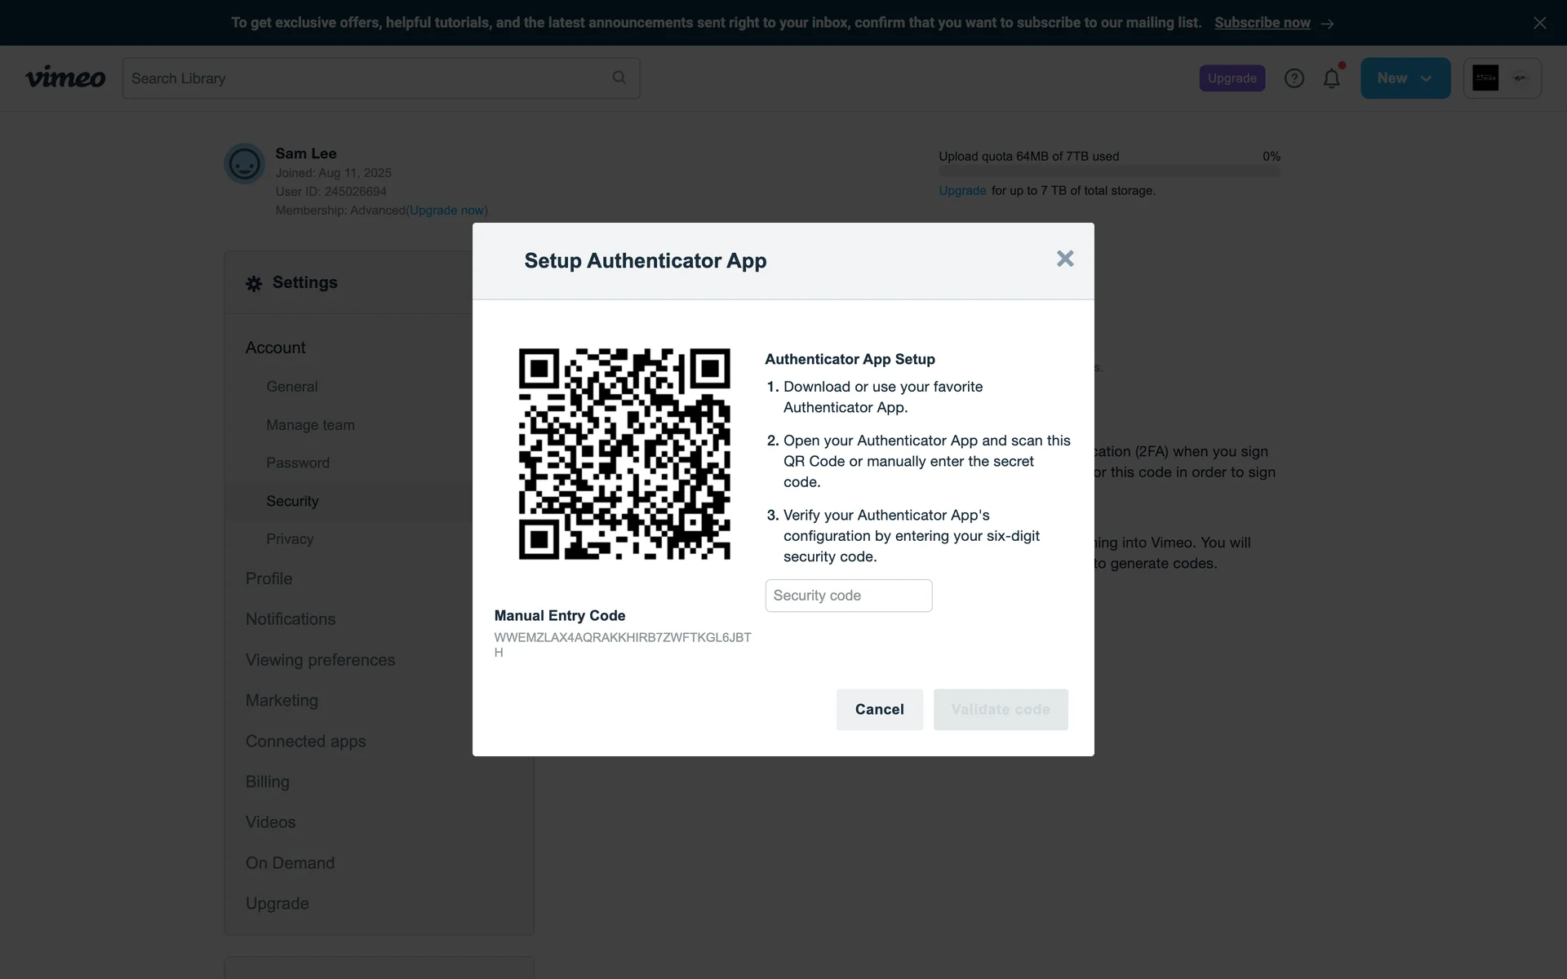This screenshot has height=979, width=1567.
Task: Open the notifications bell
Action: (x=1331, y=78)
